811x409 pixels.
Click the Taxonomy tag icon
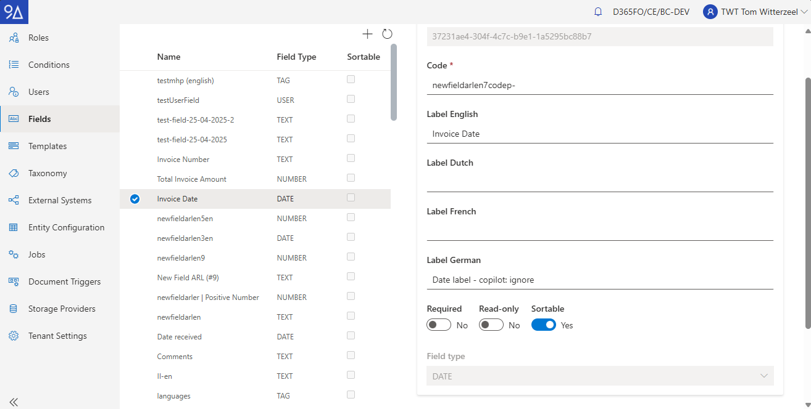(x=14, y=173)
